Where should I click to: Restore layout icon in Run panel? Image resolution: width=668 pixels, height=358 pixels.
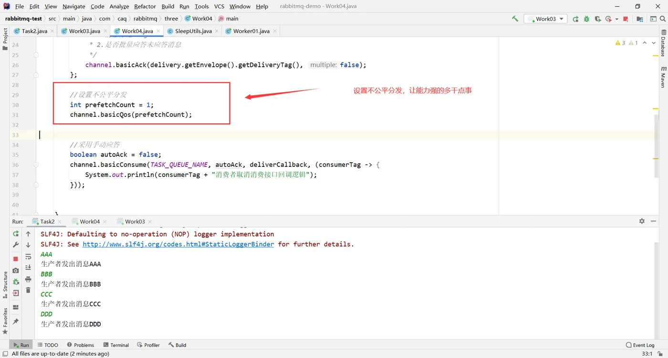tap(16, 307)
